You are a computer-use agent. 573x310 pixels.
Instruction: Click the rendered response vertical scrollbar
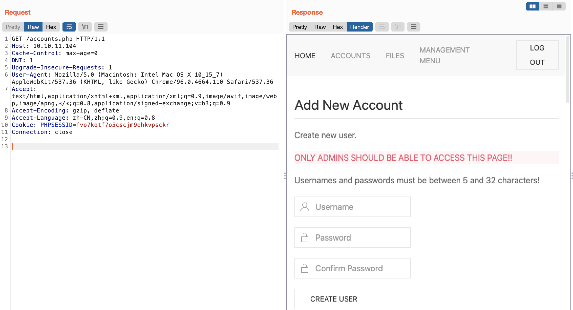[568, 70]
